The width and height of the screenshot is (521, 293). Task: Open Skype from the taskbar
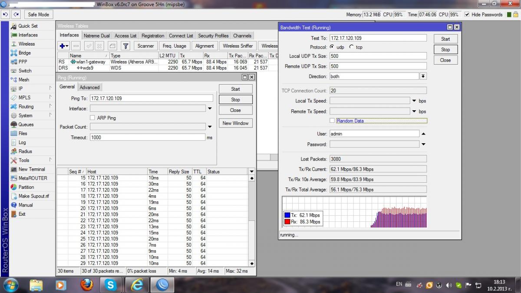pyautogui.click(x=111, y=285)
